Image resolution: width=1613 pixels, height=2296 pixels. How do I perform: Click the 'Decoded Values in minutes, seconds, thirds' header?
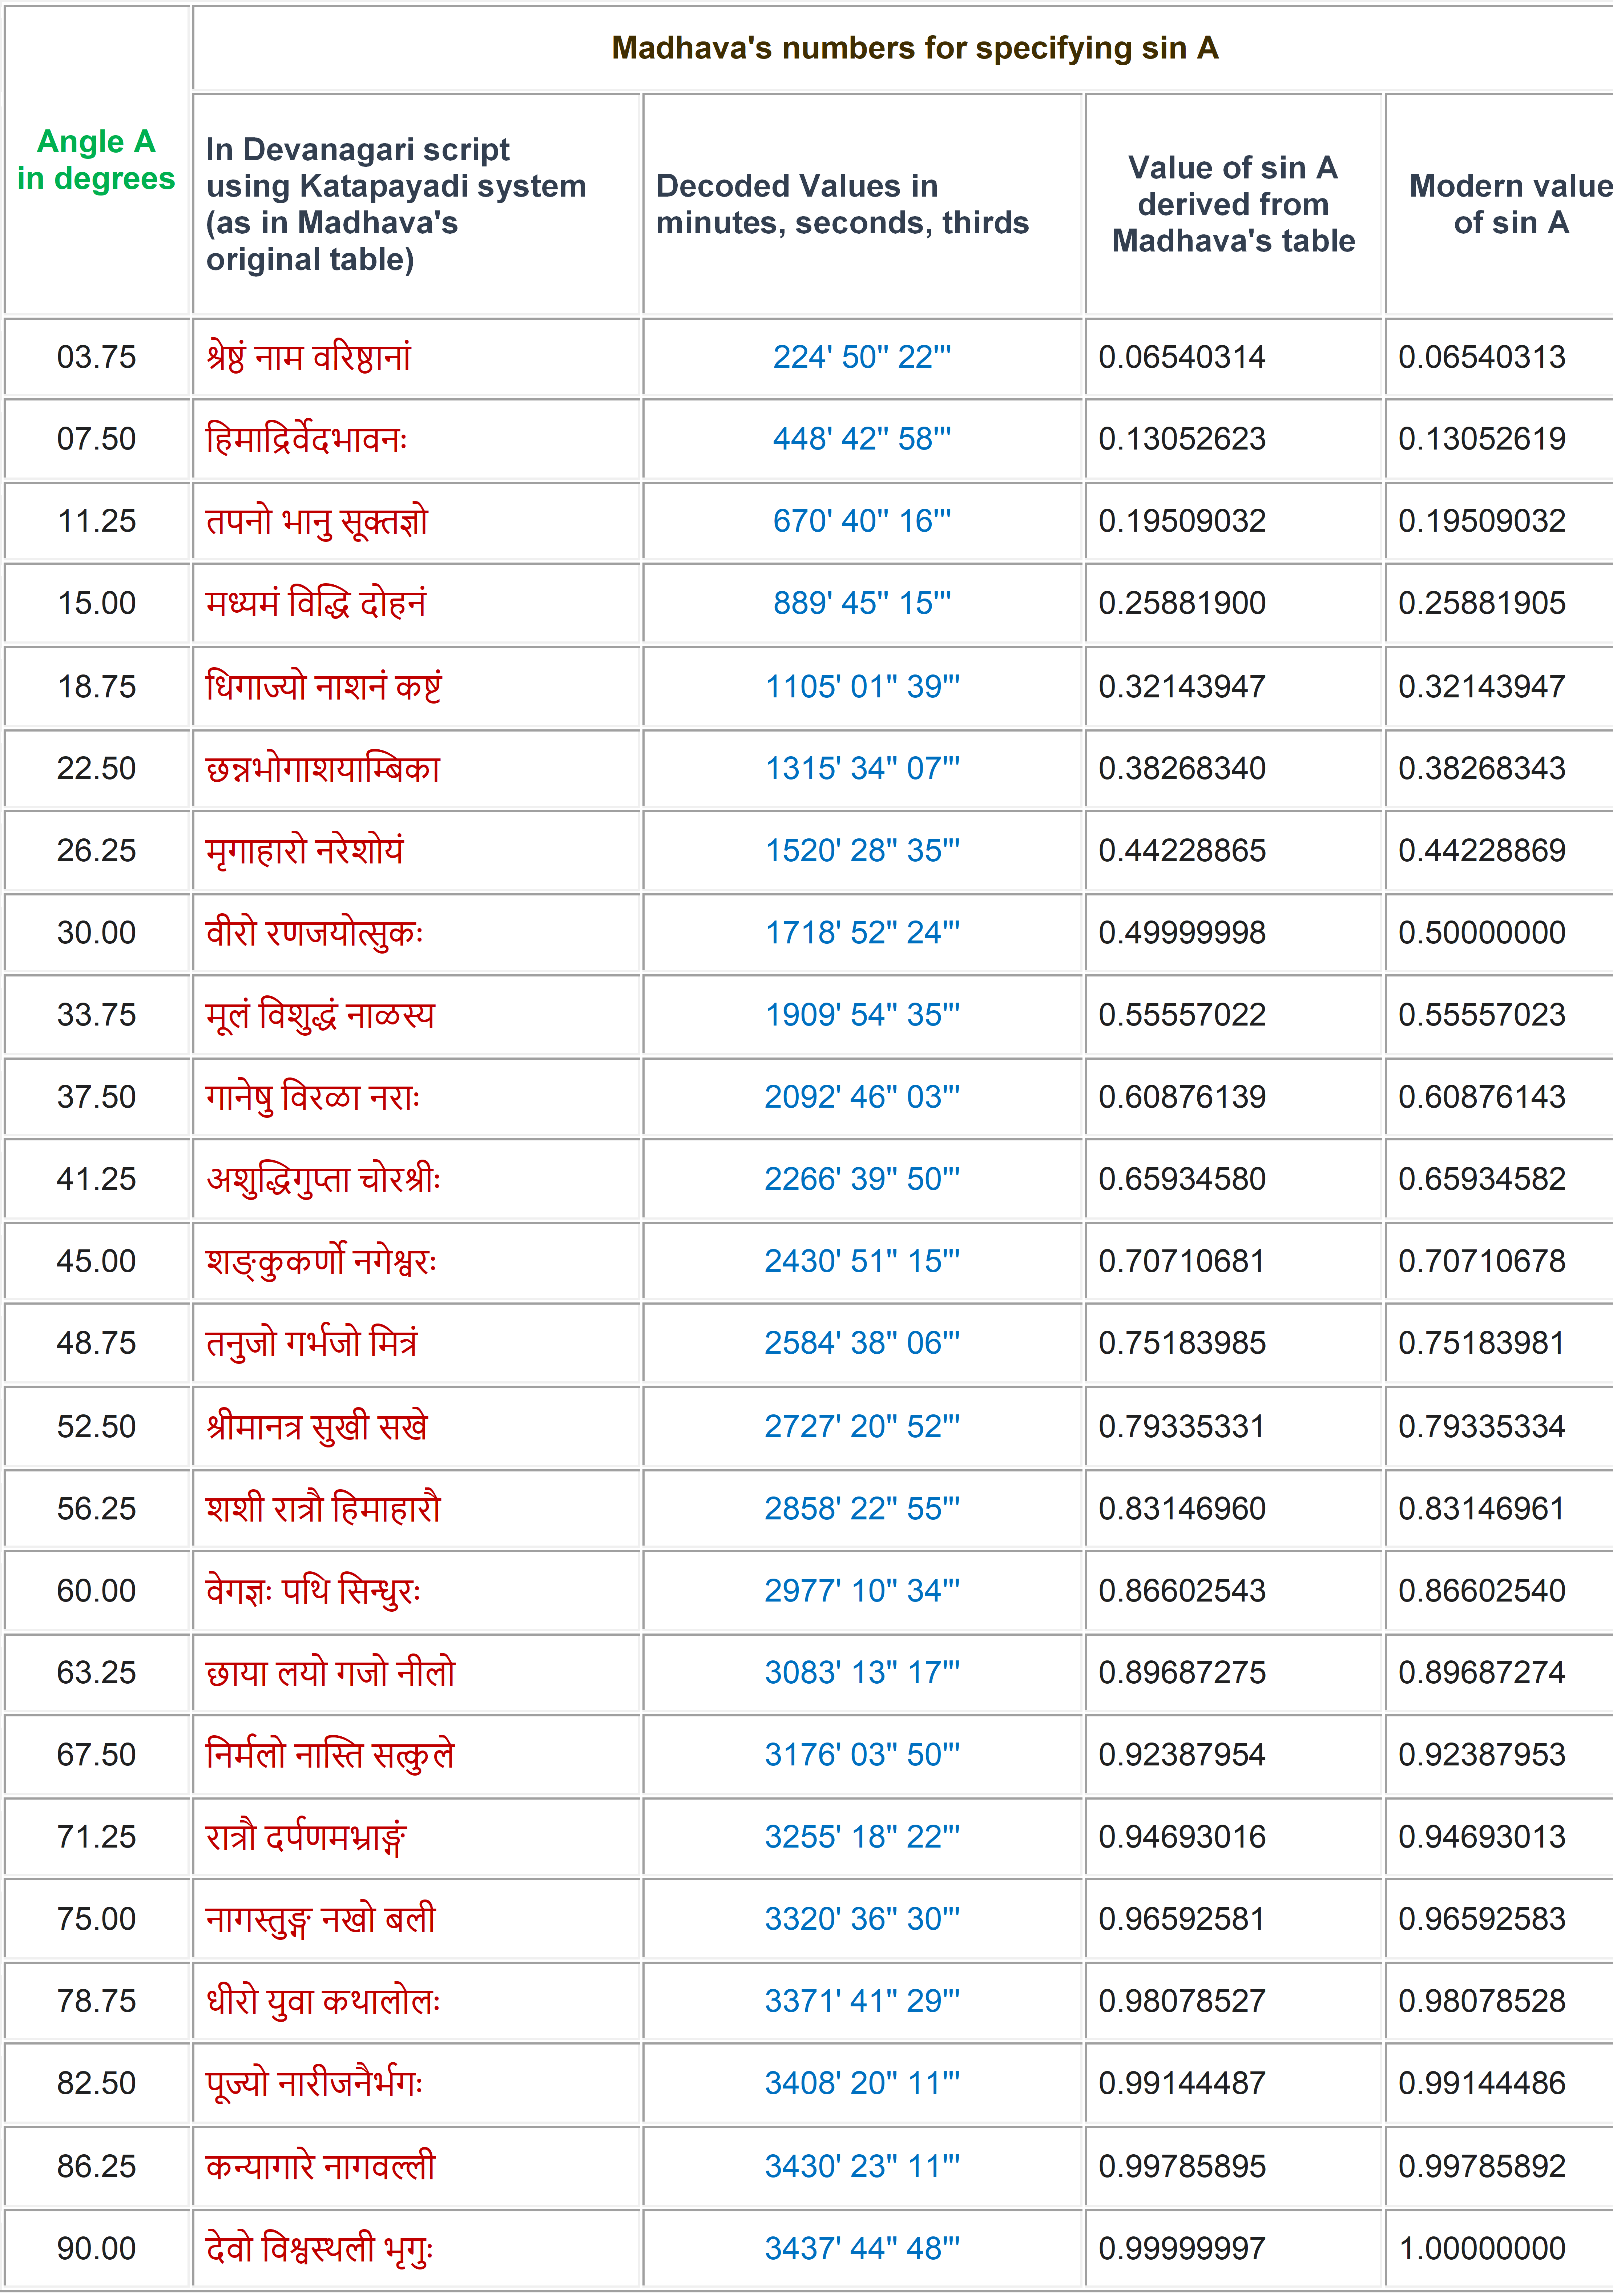pyautogui.click(x=842, y=204)
